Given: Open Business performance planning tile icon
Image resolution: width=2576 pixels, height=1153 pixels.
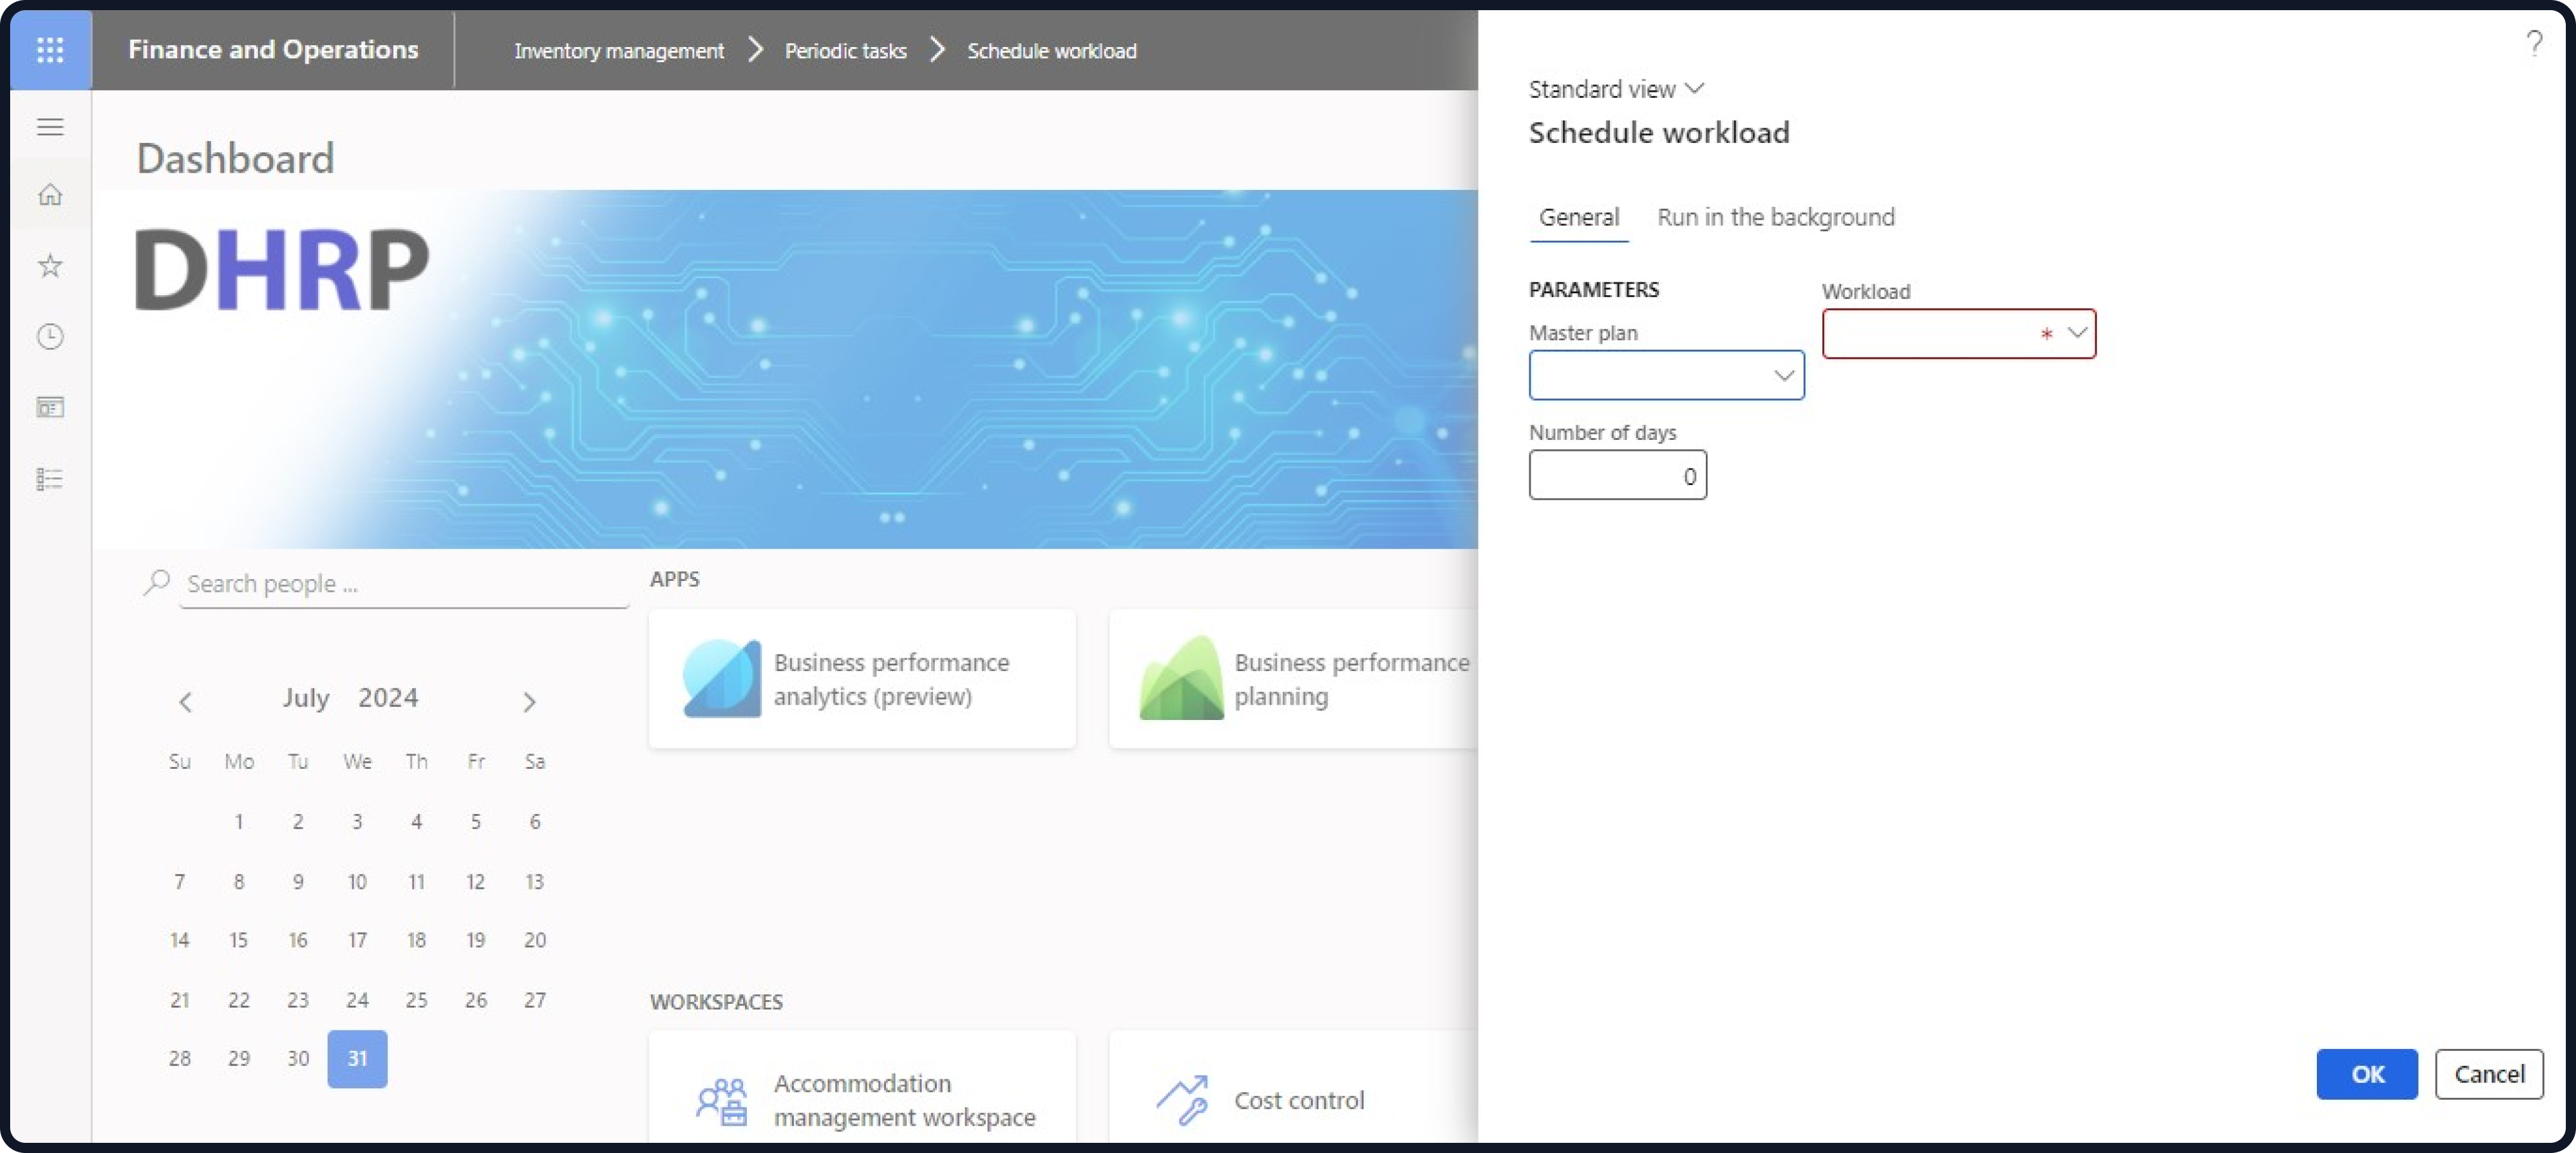Looking at the screenshot, I should click(x=1181, y=678).
